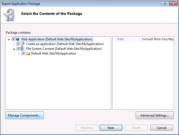Image resolution: width=179 pixels, height=135 pixels.
Task: Click the File System Content node icon
Action: click(23, 49)
